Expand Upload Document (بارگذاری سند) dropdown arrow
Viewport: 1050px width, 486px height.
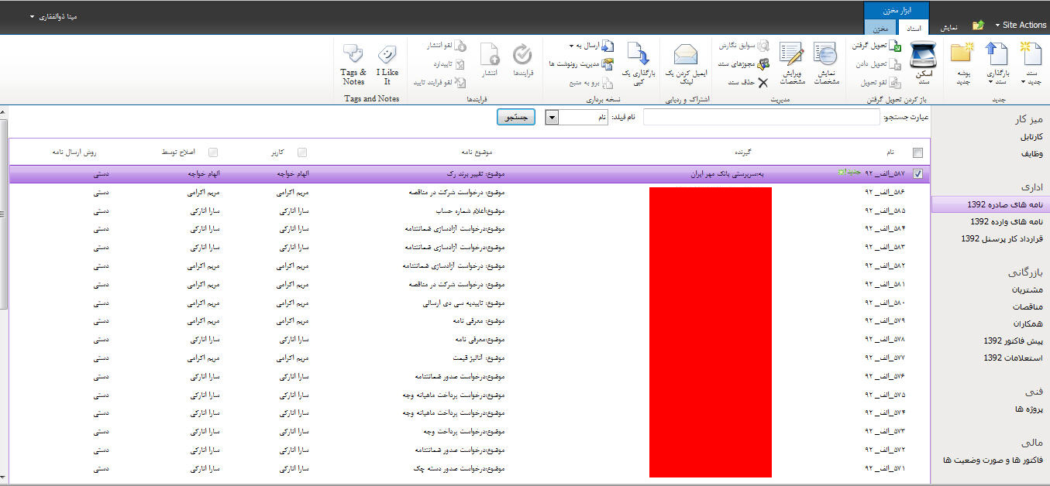(x=990, y=81)
